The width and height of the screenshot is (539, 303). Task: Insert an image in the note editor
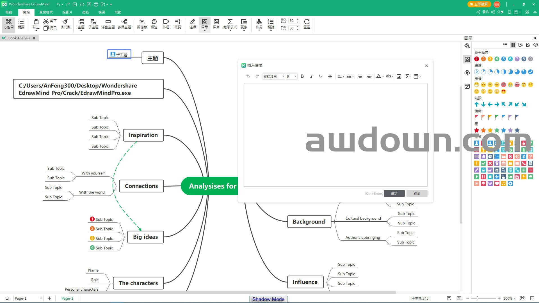coord(399,76)
